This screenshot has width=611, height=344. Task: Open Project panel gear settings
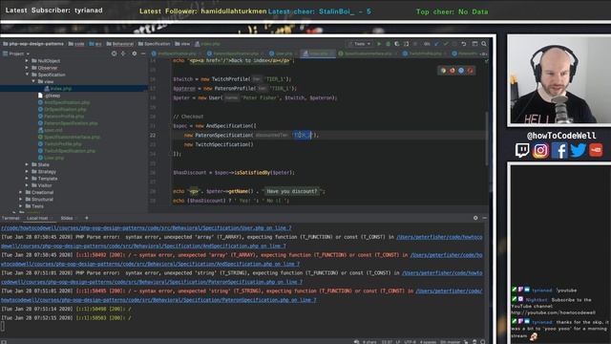(134, 54)
